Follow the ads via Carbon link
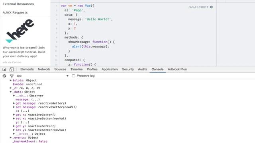The image size is (255, 143). point(12,62)
